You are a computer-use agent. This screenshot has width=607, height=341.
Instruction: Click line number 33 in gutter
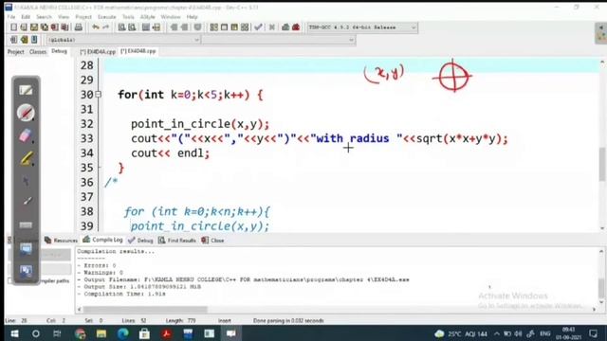click(87, 138)
